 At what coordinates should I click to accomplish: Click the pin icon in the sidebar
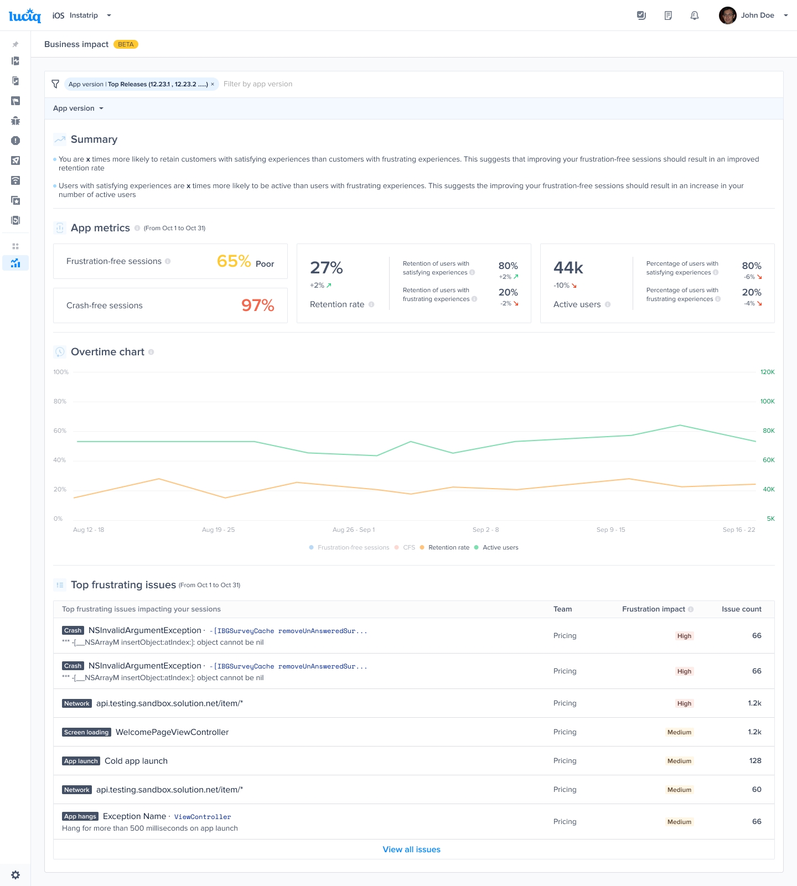pos(15,44)
